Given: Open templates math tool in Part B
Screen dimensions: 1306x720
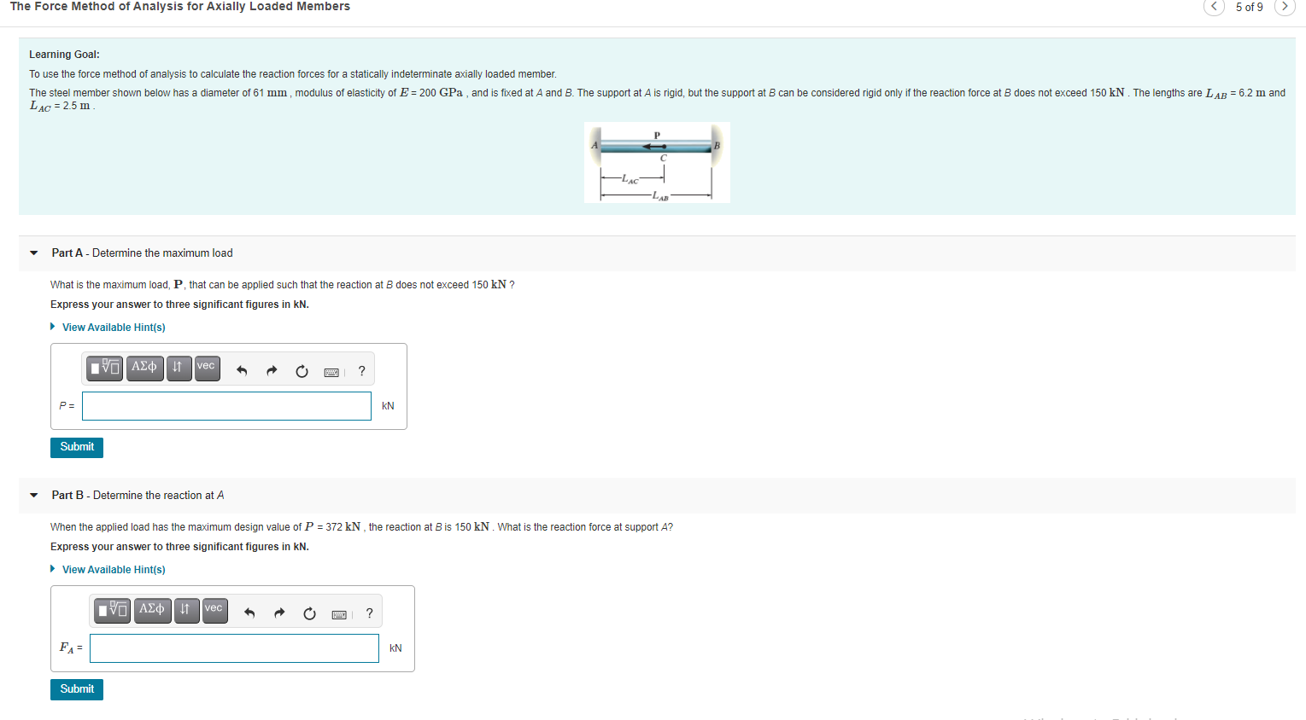Looking at the screenshot, I should [x=114, y=610].
